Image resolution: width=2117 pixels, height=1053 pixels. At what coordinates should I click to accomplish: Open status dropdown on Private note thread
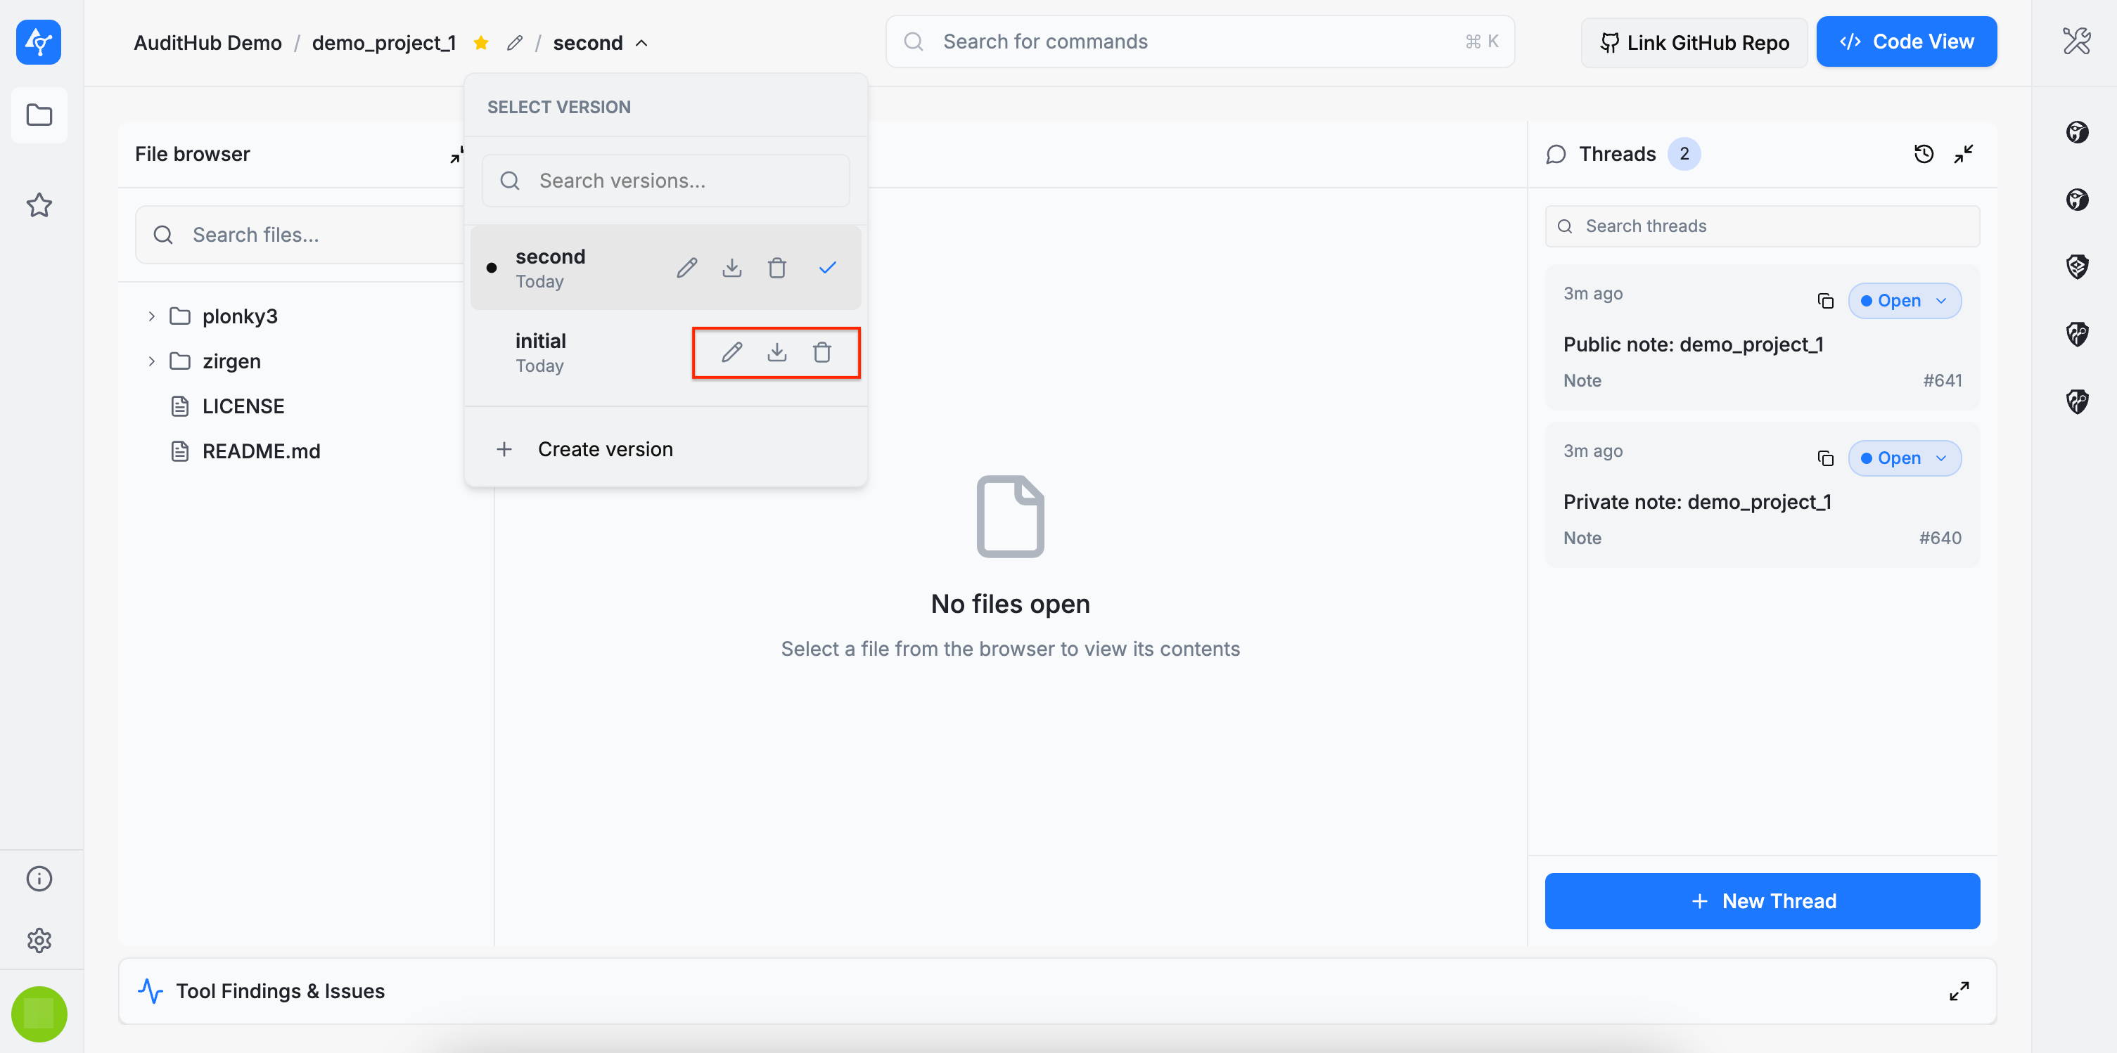pyautogui.click(x=1904, y=458)
